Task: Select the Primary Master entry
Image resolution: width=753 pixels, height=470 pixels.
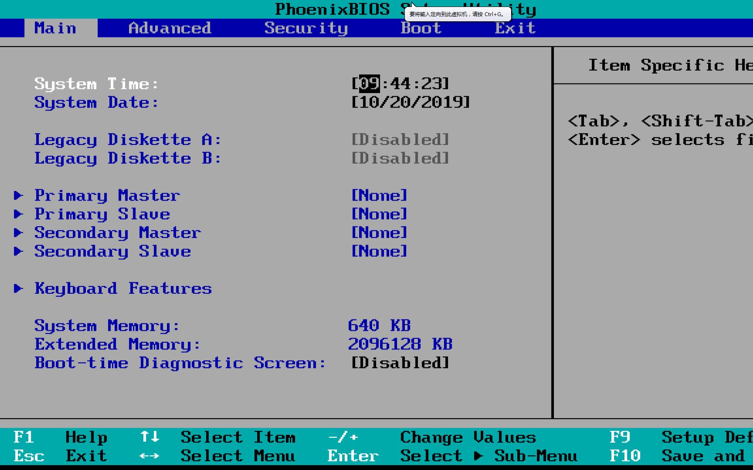Action: tap(107, 195)
